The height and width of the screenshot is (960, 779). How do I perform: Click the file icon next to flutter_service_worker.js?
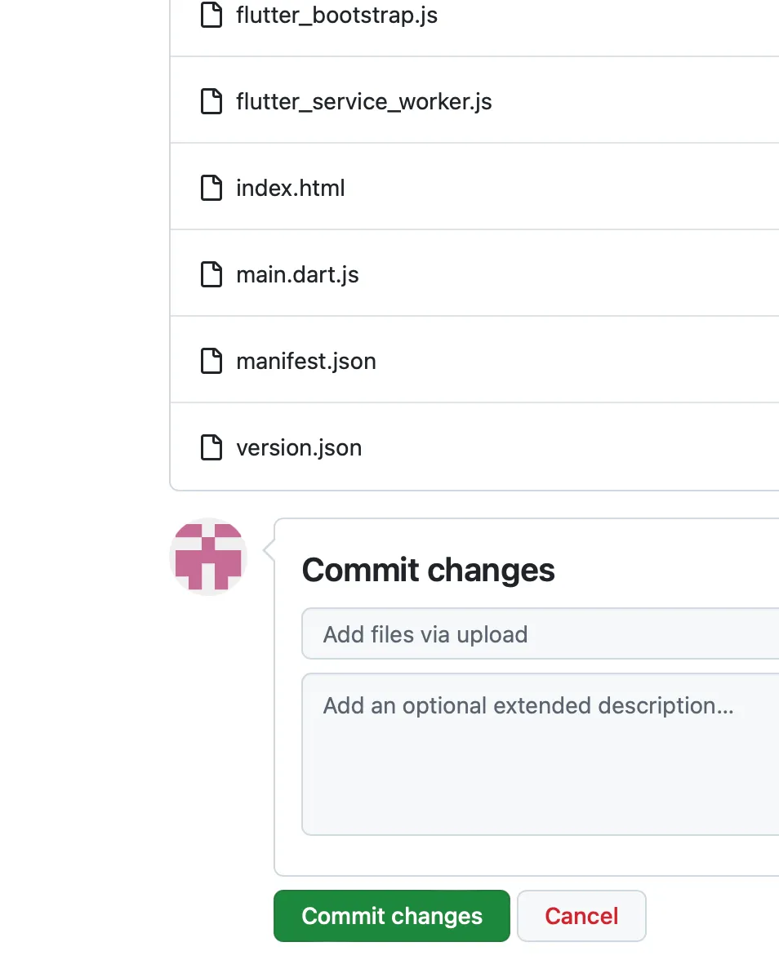(x=211, y=102)
